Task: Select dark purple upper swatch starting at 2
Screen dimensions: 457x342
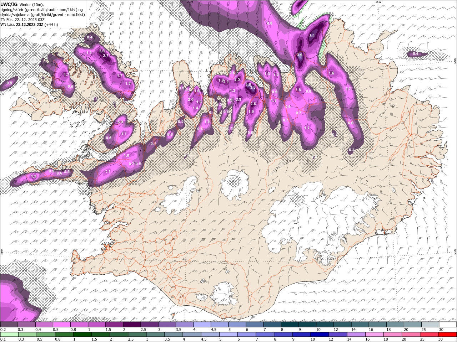Action: pyautogui.click(x=132, y=325)
